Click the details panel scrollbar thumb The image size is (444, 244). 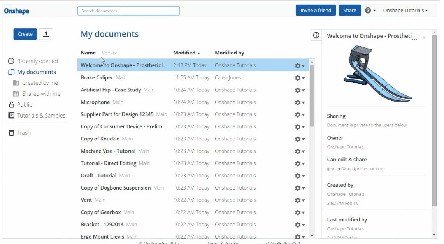point(434,121)
